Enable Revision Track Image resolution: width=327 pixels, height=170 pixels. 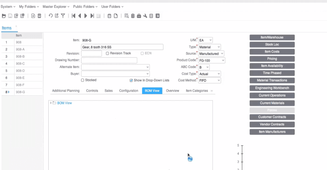(x=107, y=53)
